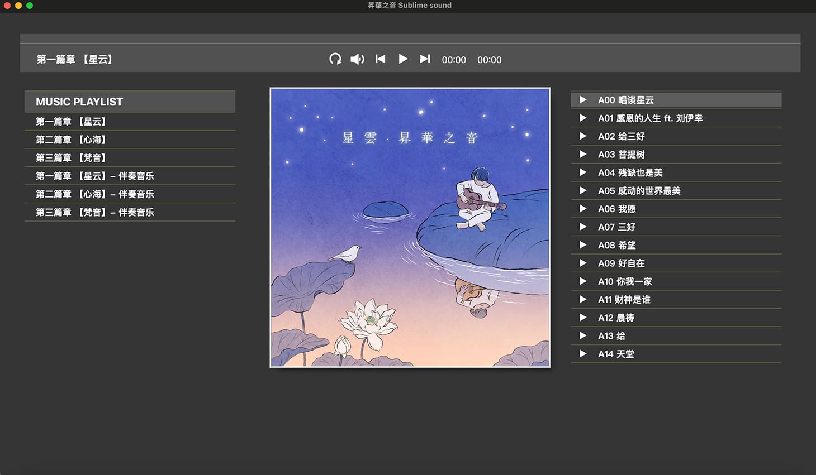Click play icon for A01 感恩的人生
816x475 pixels.
pyautogui.click(x=583, y=118)
